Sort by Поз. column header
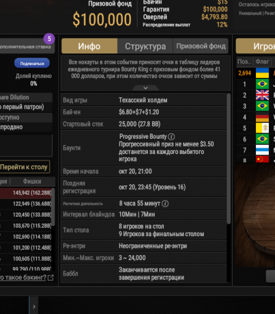The width and height of the screenshot is (275, 314). click(x=244, y=61)
